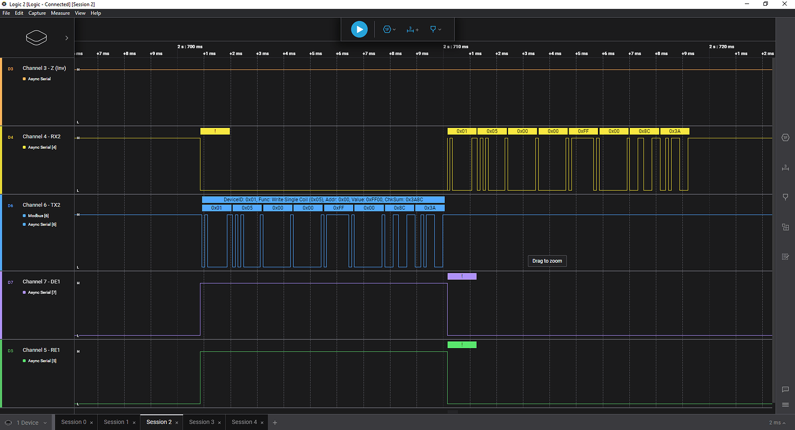Expand the analyzers dropdown in top toolbar

click(x=389, y=29)
